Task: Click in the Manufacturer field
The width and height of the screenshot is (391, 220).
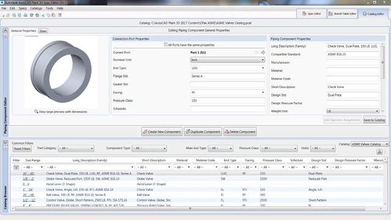Action: point(353,62)
